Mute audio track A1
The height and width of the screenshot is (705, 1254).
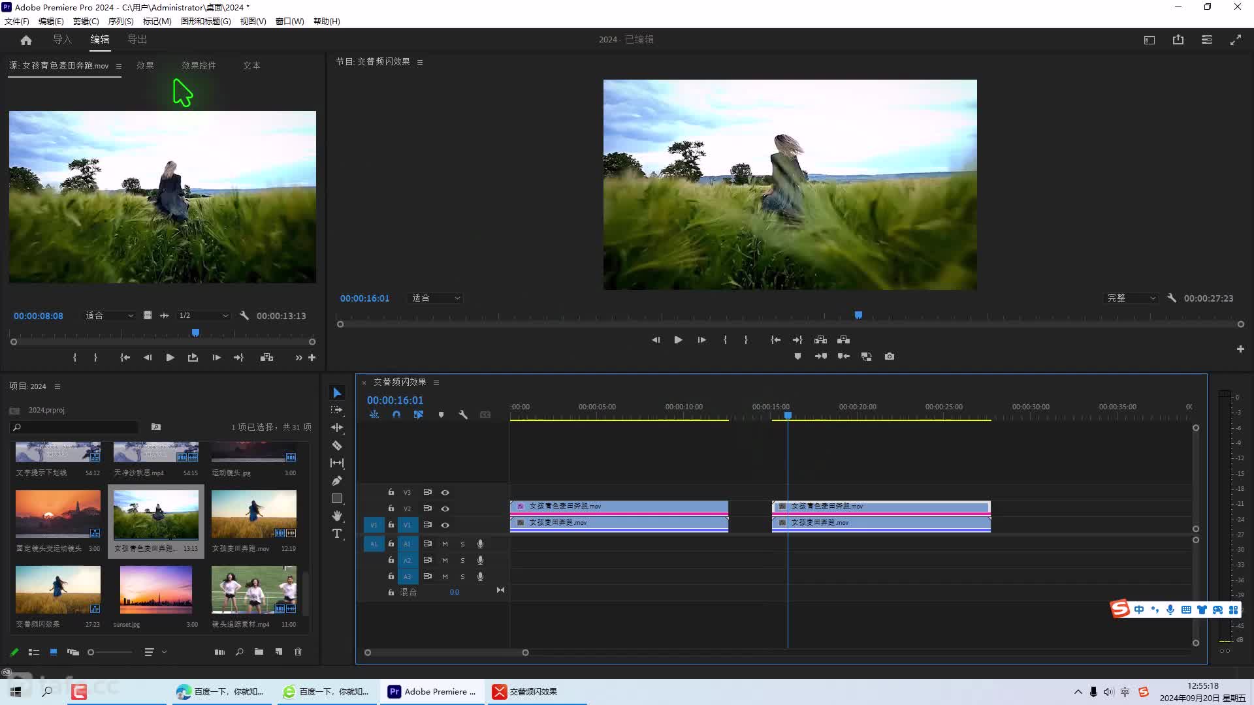click(445, 544)
